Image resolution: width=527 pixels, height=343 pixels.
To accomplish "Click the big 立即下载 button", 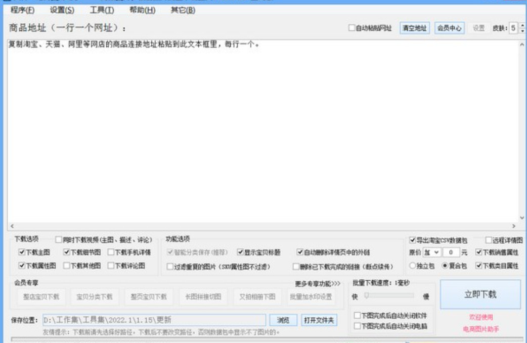I will (x=480, y=294).
